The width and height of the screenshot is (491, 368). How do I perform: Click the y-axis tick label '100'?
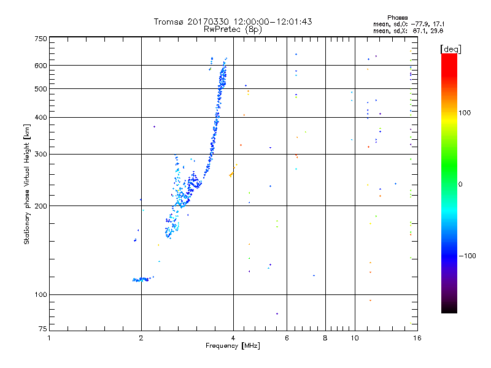41,294
